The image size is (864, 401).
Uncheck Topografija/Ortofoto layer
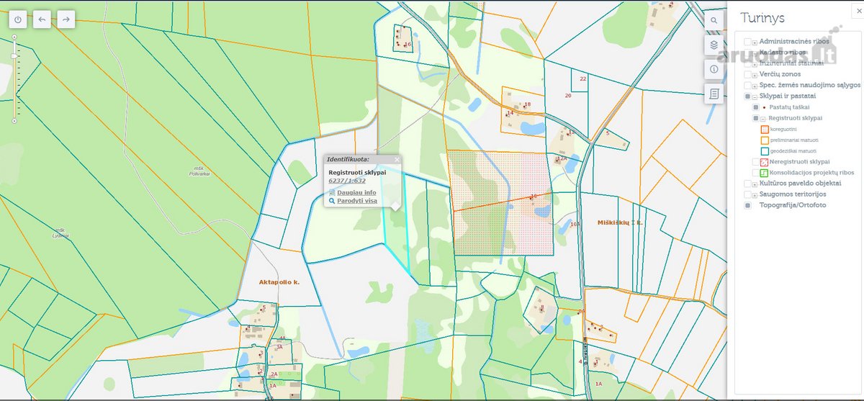[747, 205]
